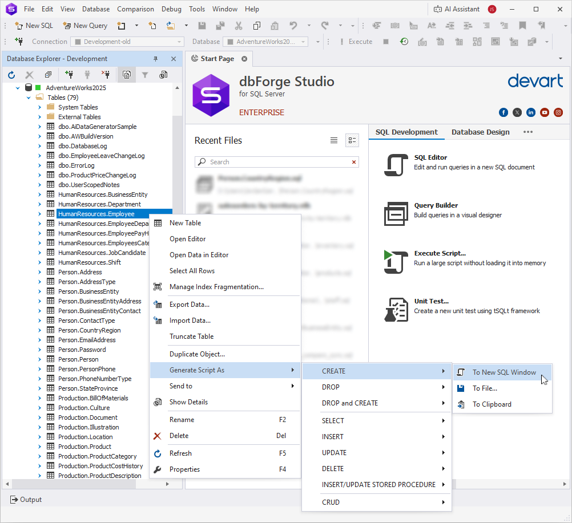The image size is (572, 523).
Task: Collapse the Tables (79) folder
Action: coord(29,98)
